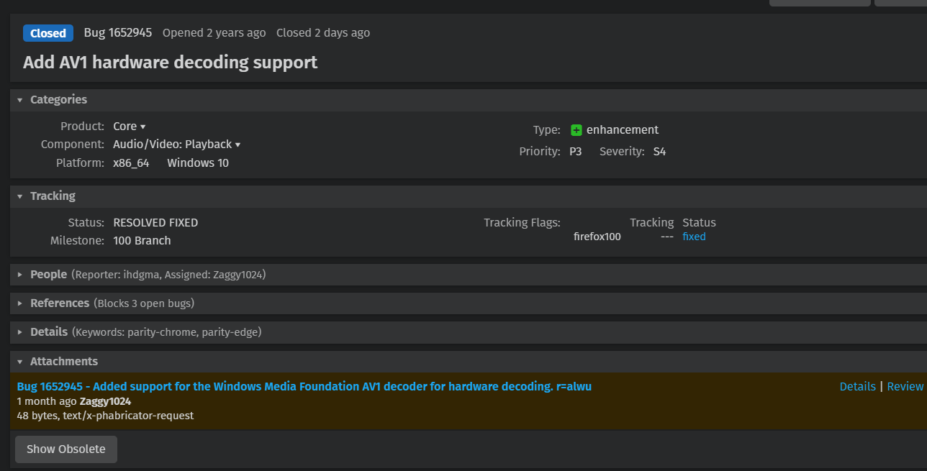Collapse the Categories section triangle

tap(20, 100)
